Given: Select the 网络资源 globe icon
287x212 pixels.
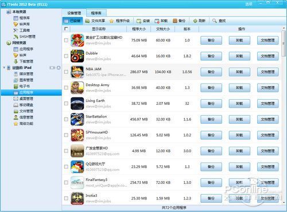Looking at the screenshot, I should coord(9,43).
